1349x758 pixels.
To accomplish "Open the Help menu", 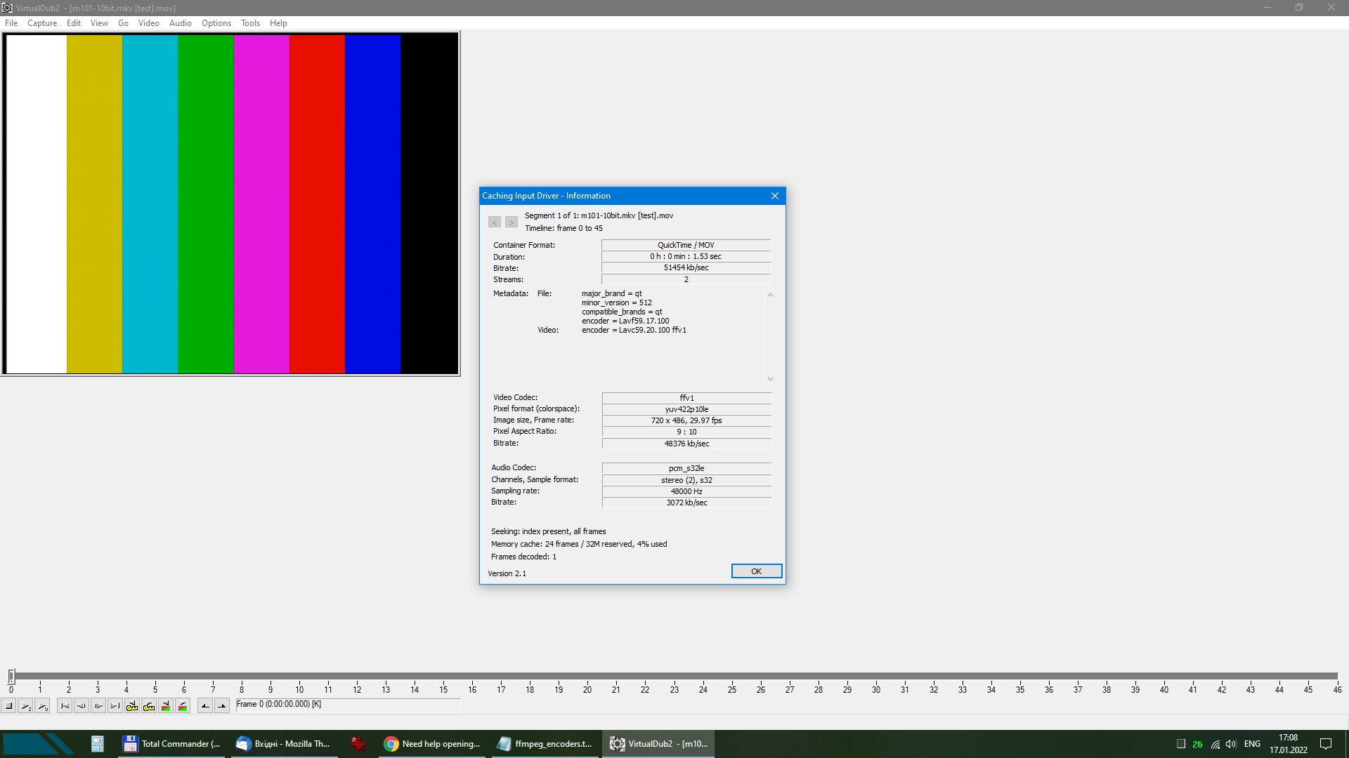I will [278, 22].
